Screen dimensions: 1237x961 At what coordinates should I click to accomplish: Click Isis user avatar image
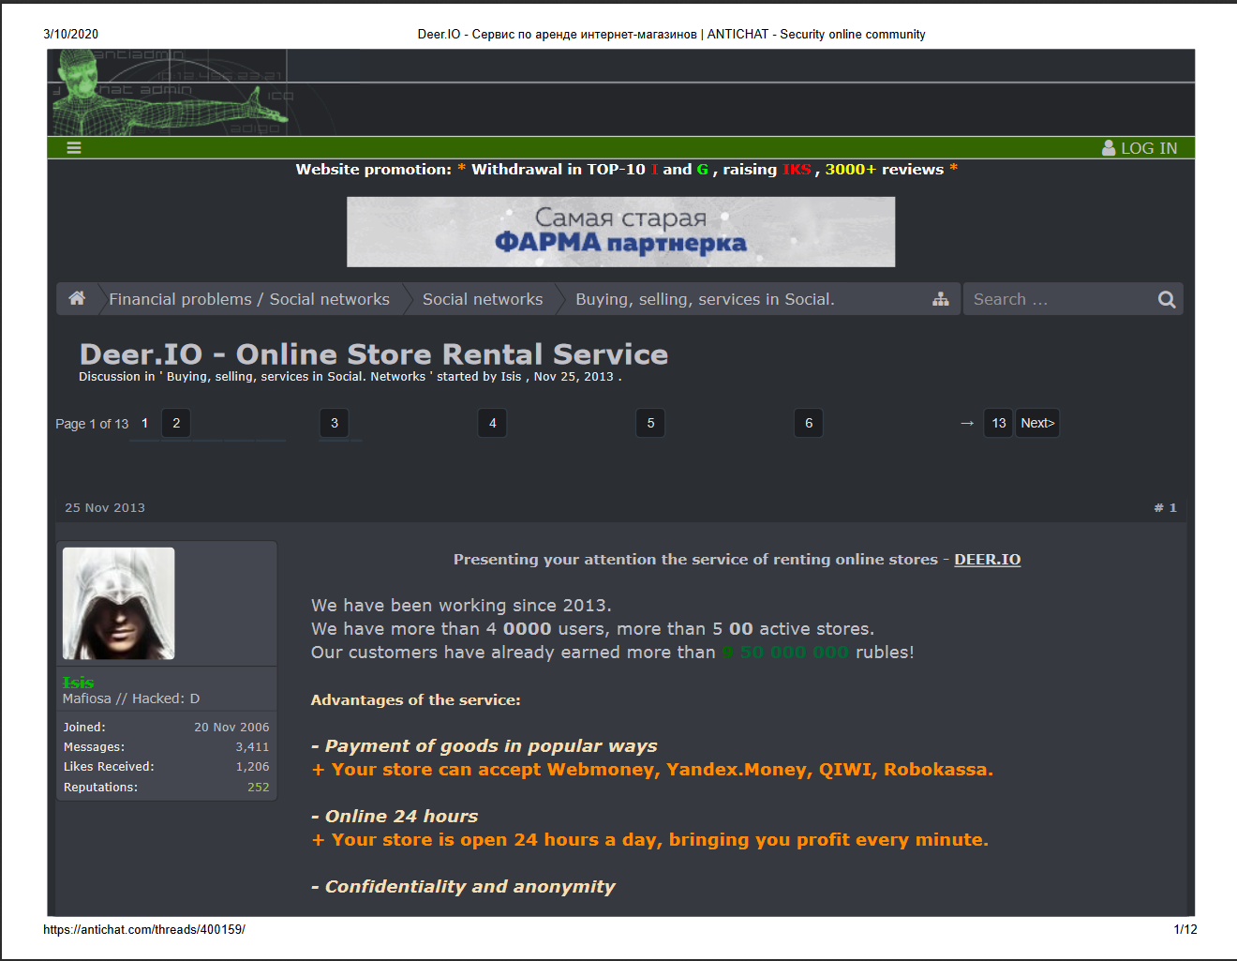118,603
